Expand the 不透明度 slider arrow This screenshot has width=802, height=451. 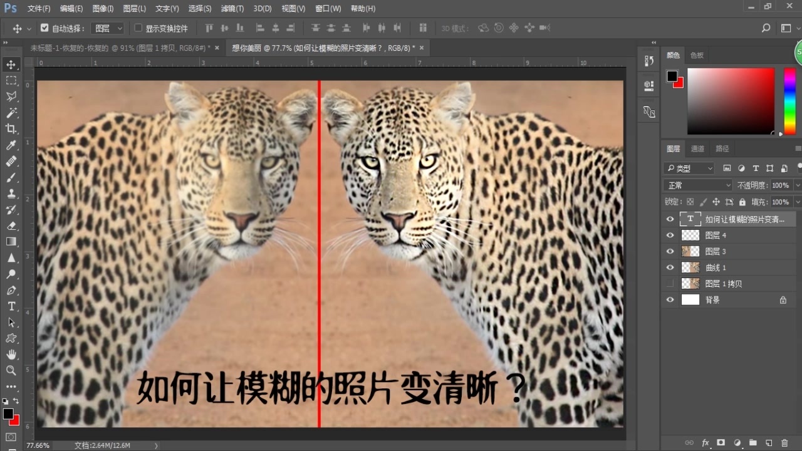point(797,185)
